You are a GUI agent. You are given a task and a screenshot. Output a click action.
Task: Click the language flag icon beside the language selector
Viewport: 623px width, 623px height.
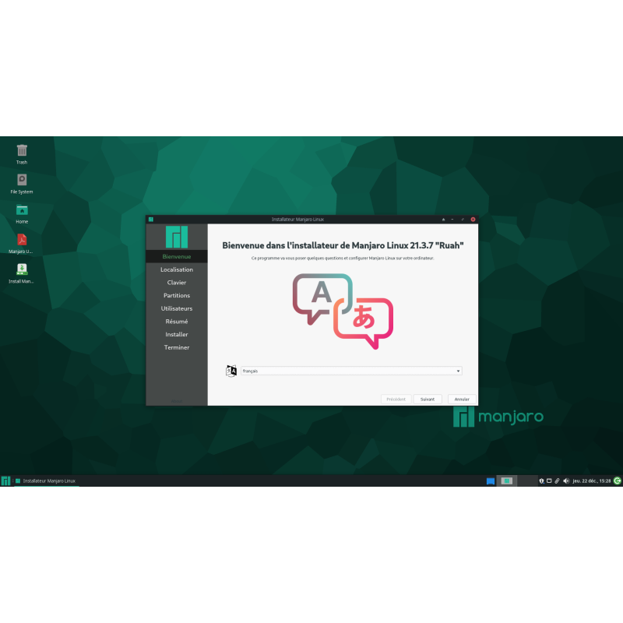233,371
